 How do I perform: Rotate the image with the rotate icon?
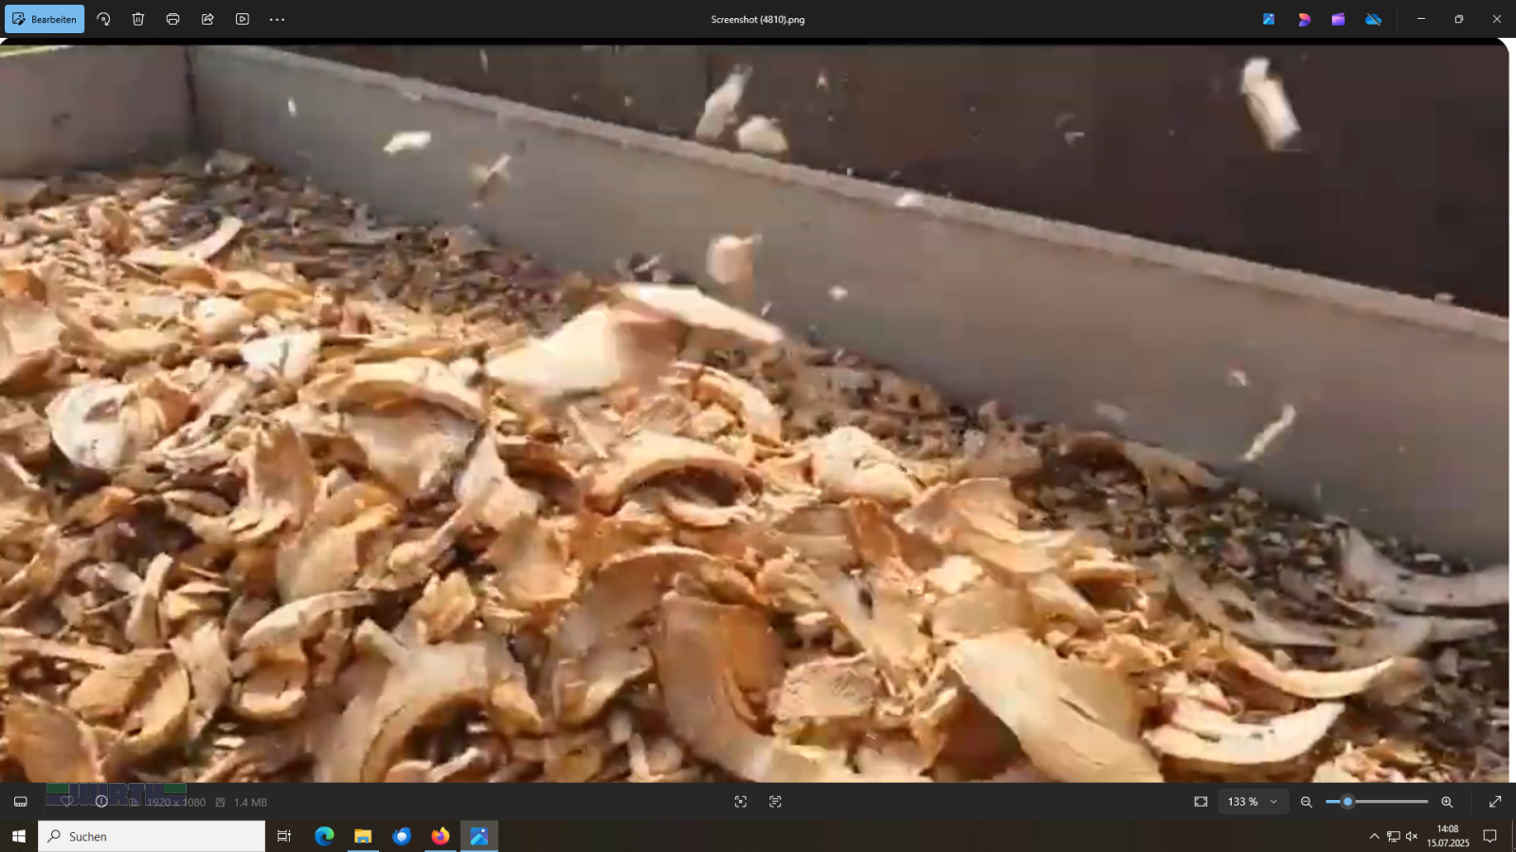103,19
